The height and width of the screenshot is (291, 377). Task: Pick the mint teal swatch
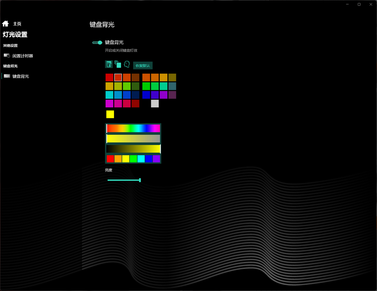coord(163,86)
